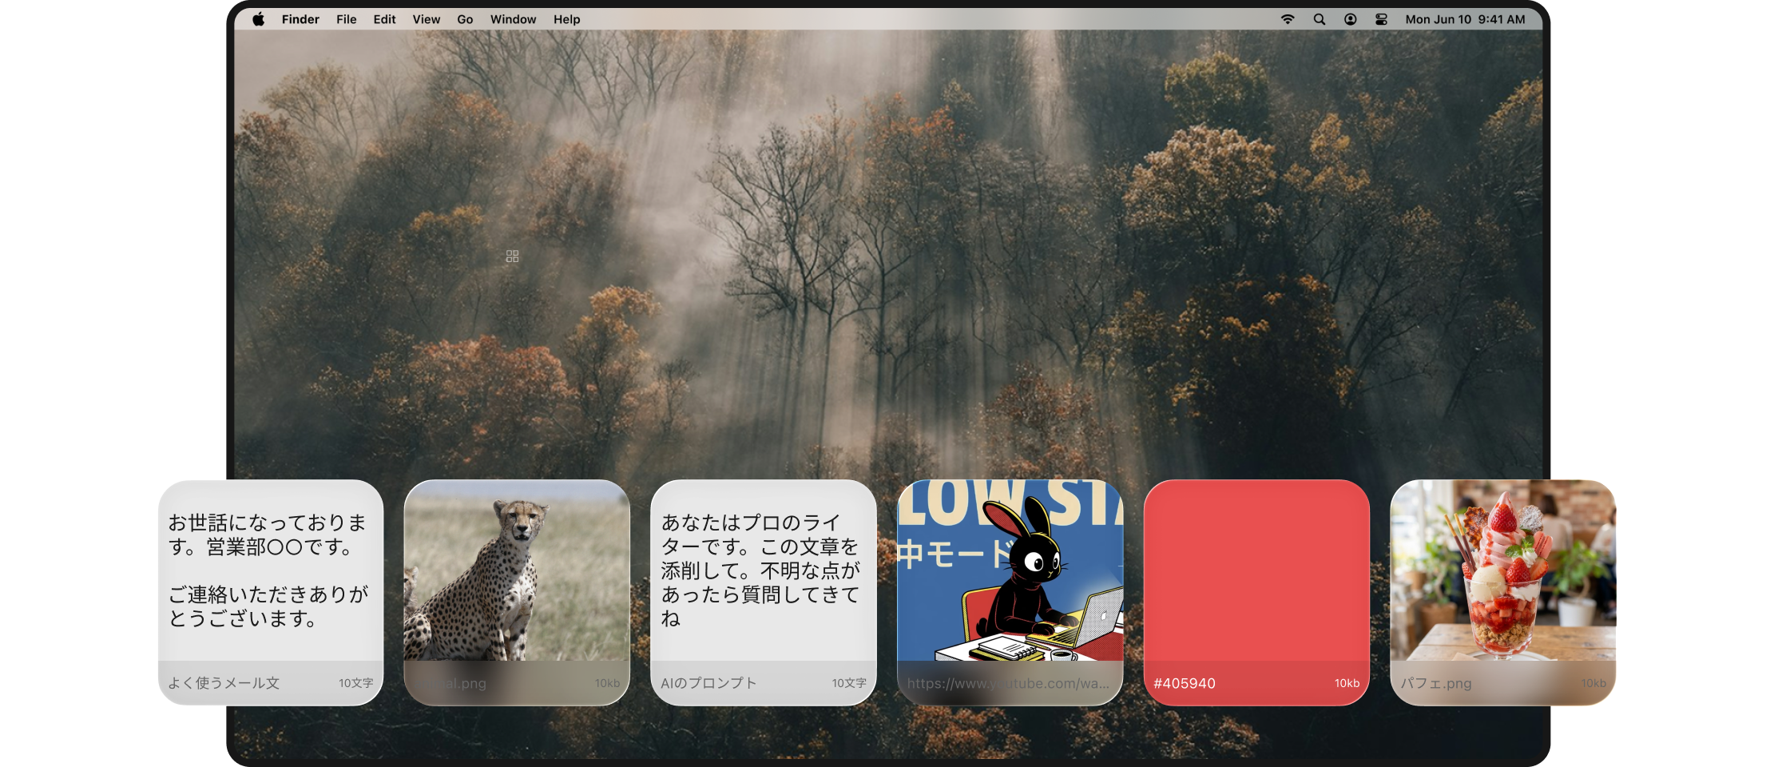
Task: Click 10kb size on the red color card
Action: [1347, 683]
